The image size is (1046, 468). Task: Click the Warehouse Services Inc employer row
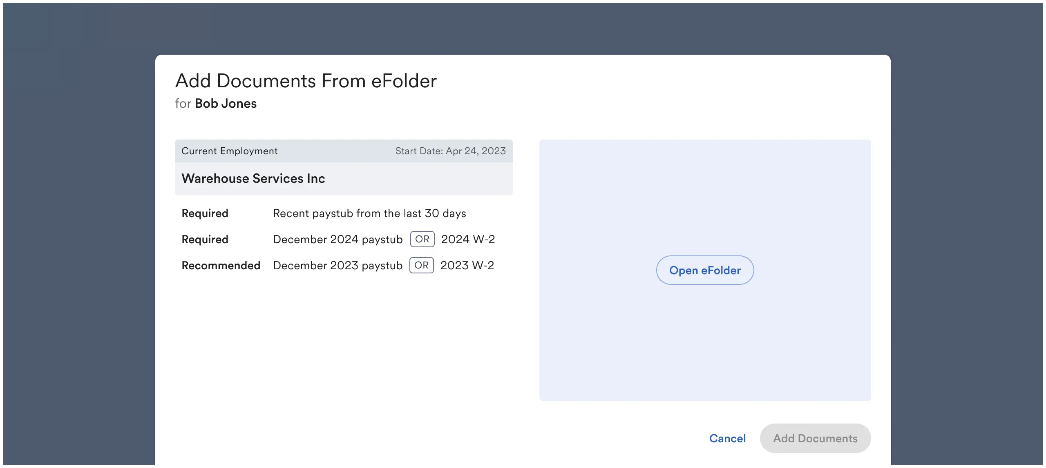click(253, 178)
